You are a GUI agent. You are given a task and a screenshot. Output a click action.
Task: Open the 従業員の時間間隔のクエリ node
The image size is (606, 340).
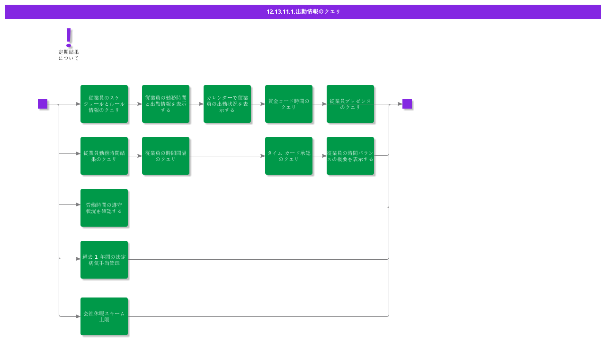(x=166, y=155)
